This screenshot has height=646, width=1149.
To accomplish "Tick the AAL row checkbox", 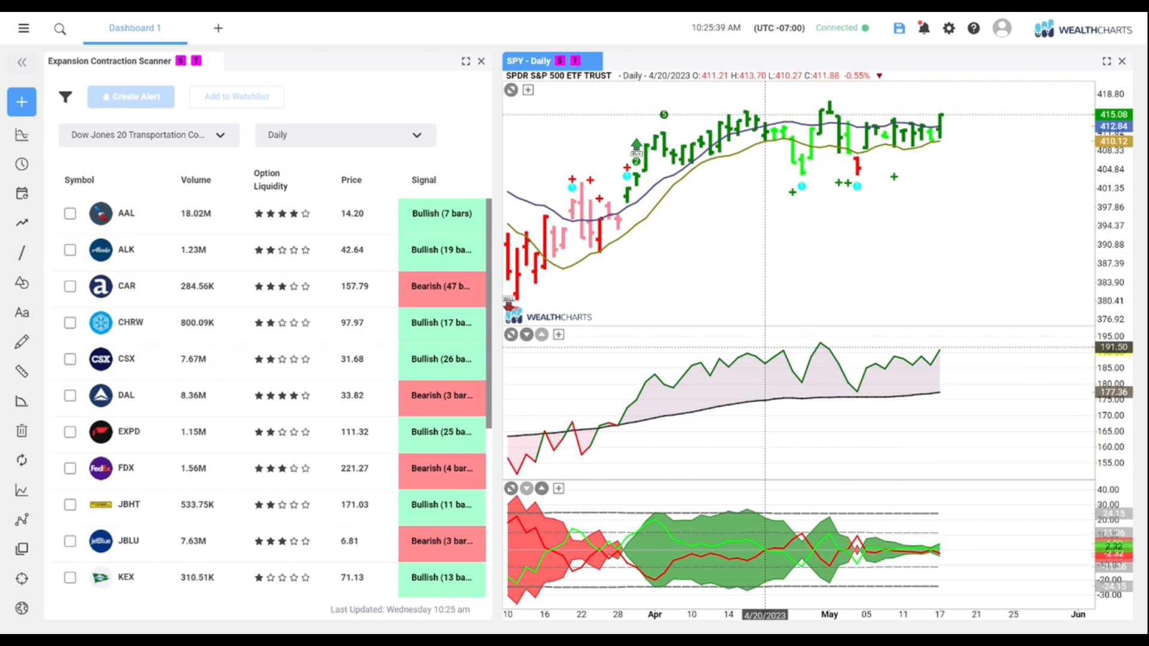I will tap(70, 214).
